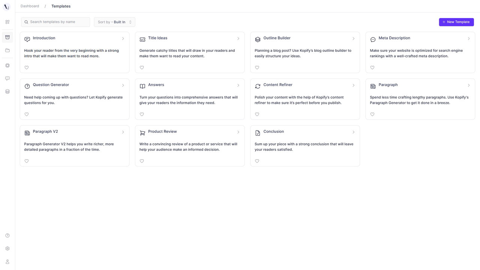Open the help question mark sidebar icon
Viewport: 480px width, 270px height.
7,235
